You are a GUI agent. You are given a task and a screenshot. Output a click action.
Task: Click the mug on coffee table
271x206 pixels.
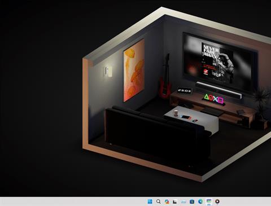pyautogui.click(x=176, y=113)
